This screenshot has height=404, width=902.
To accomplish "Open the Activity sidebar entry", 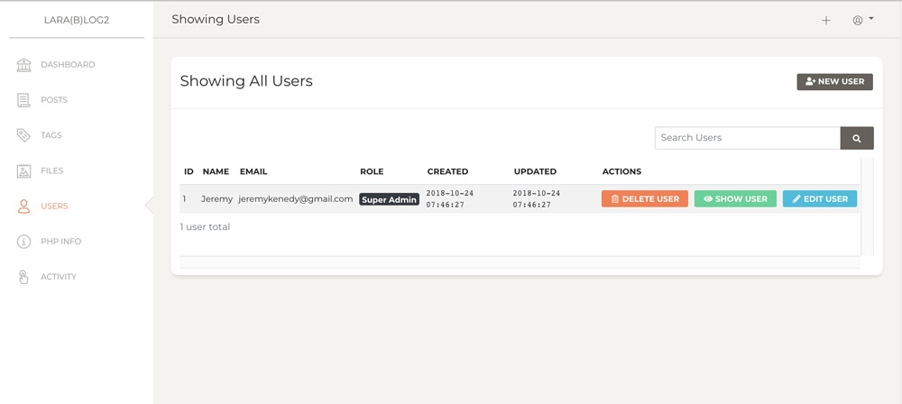I will click(x=58, y=277).
